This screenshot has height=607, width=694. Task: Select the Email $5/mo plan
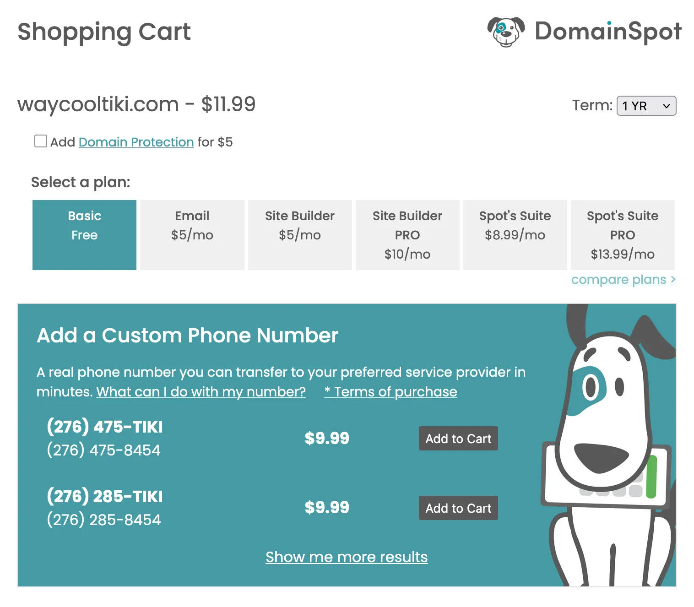[192, 235]
